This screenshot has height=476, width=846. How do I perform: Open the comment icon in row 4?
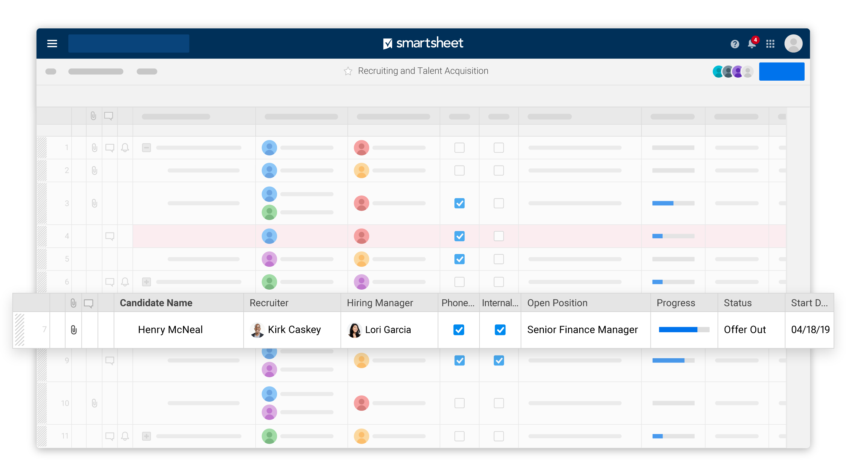tap(110, 236)
